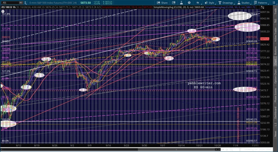
Task: Click the Share button
Action: tap(162, 3)
